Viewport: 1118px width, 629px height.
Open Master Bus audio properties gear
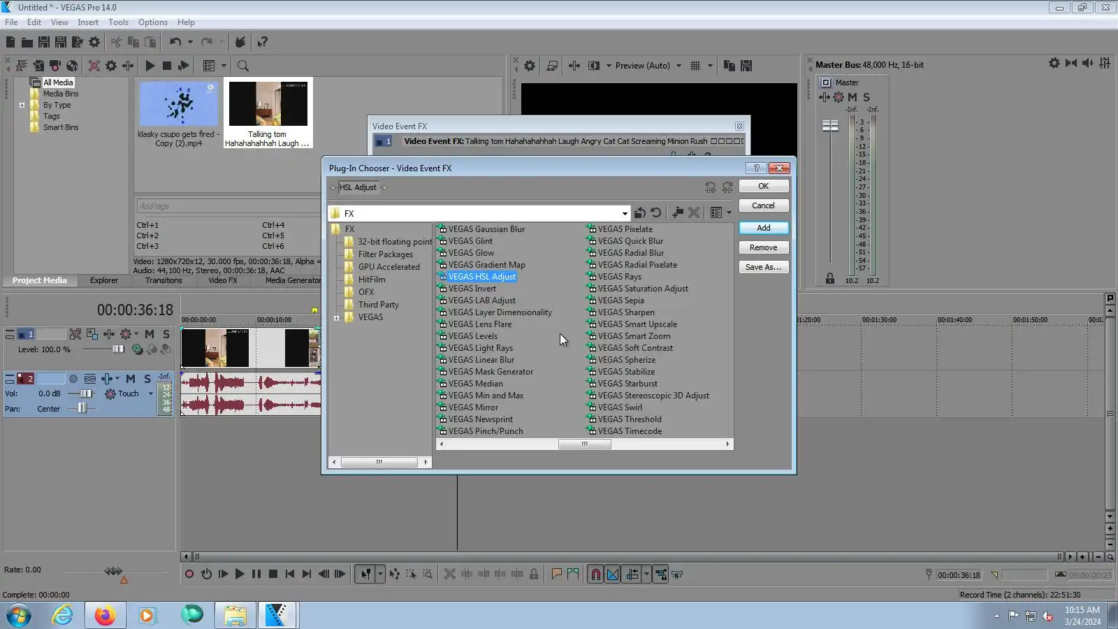tap(1054, 64)
